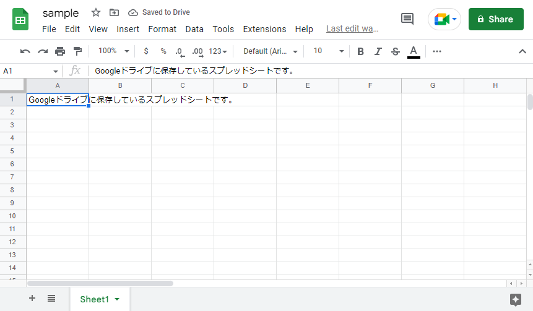The width and height of the screenshot is (533, 311).
Task: Open the Help menu
Action: pyautogui.click(x=304, y=29)
